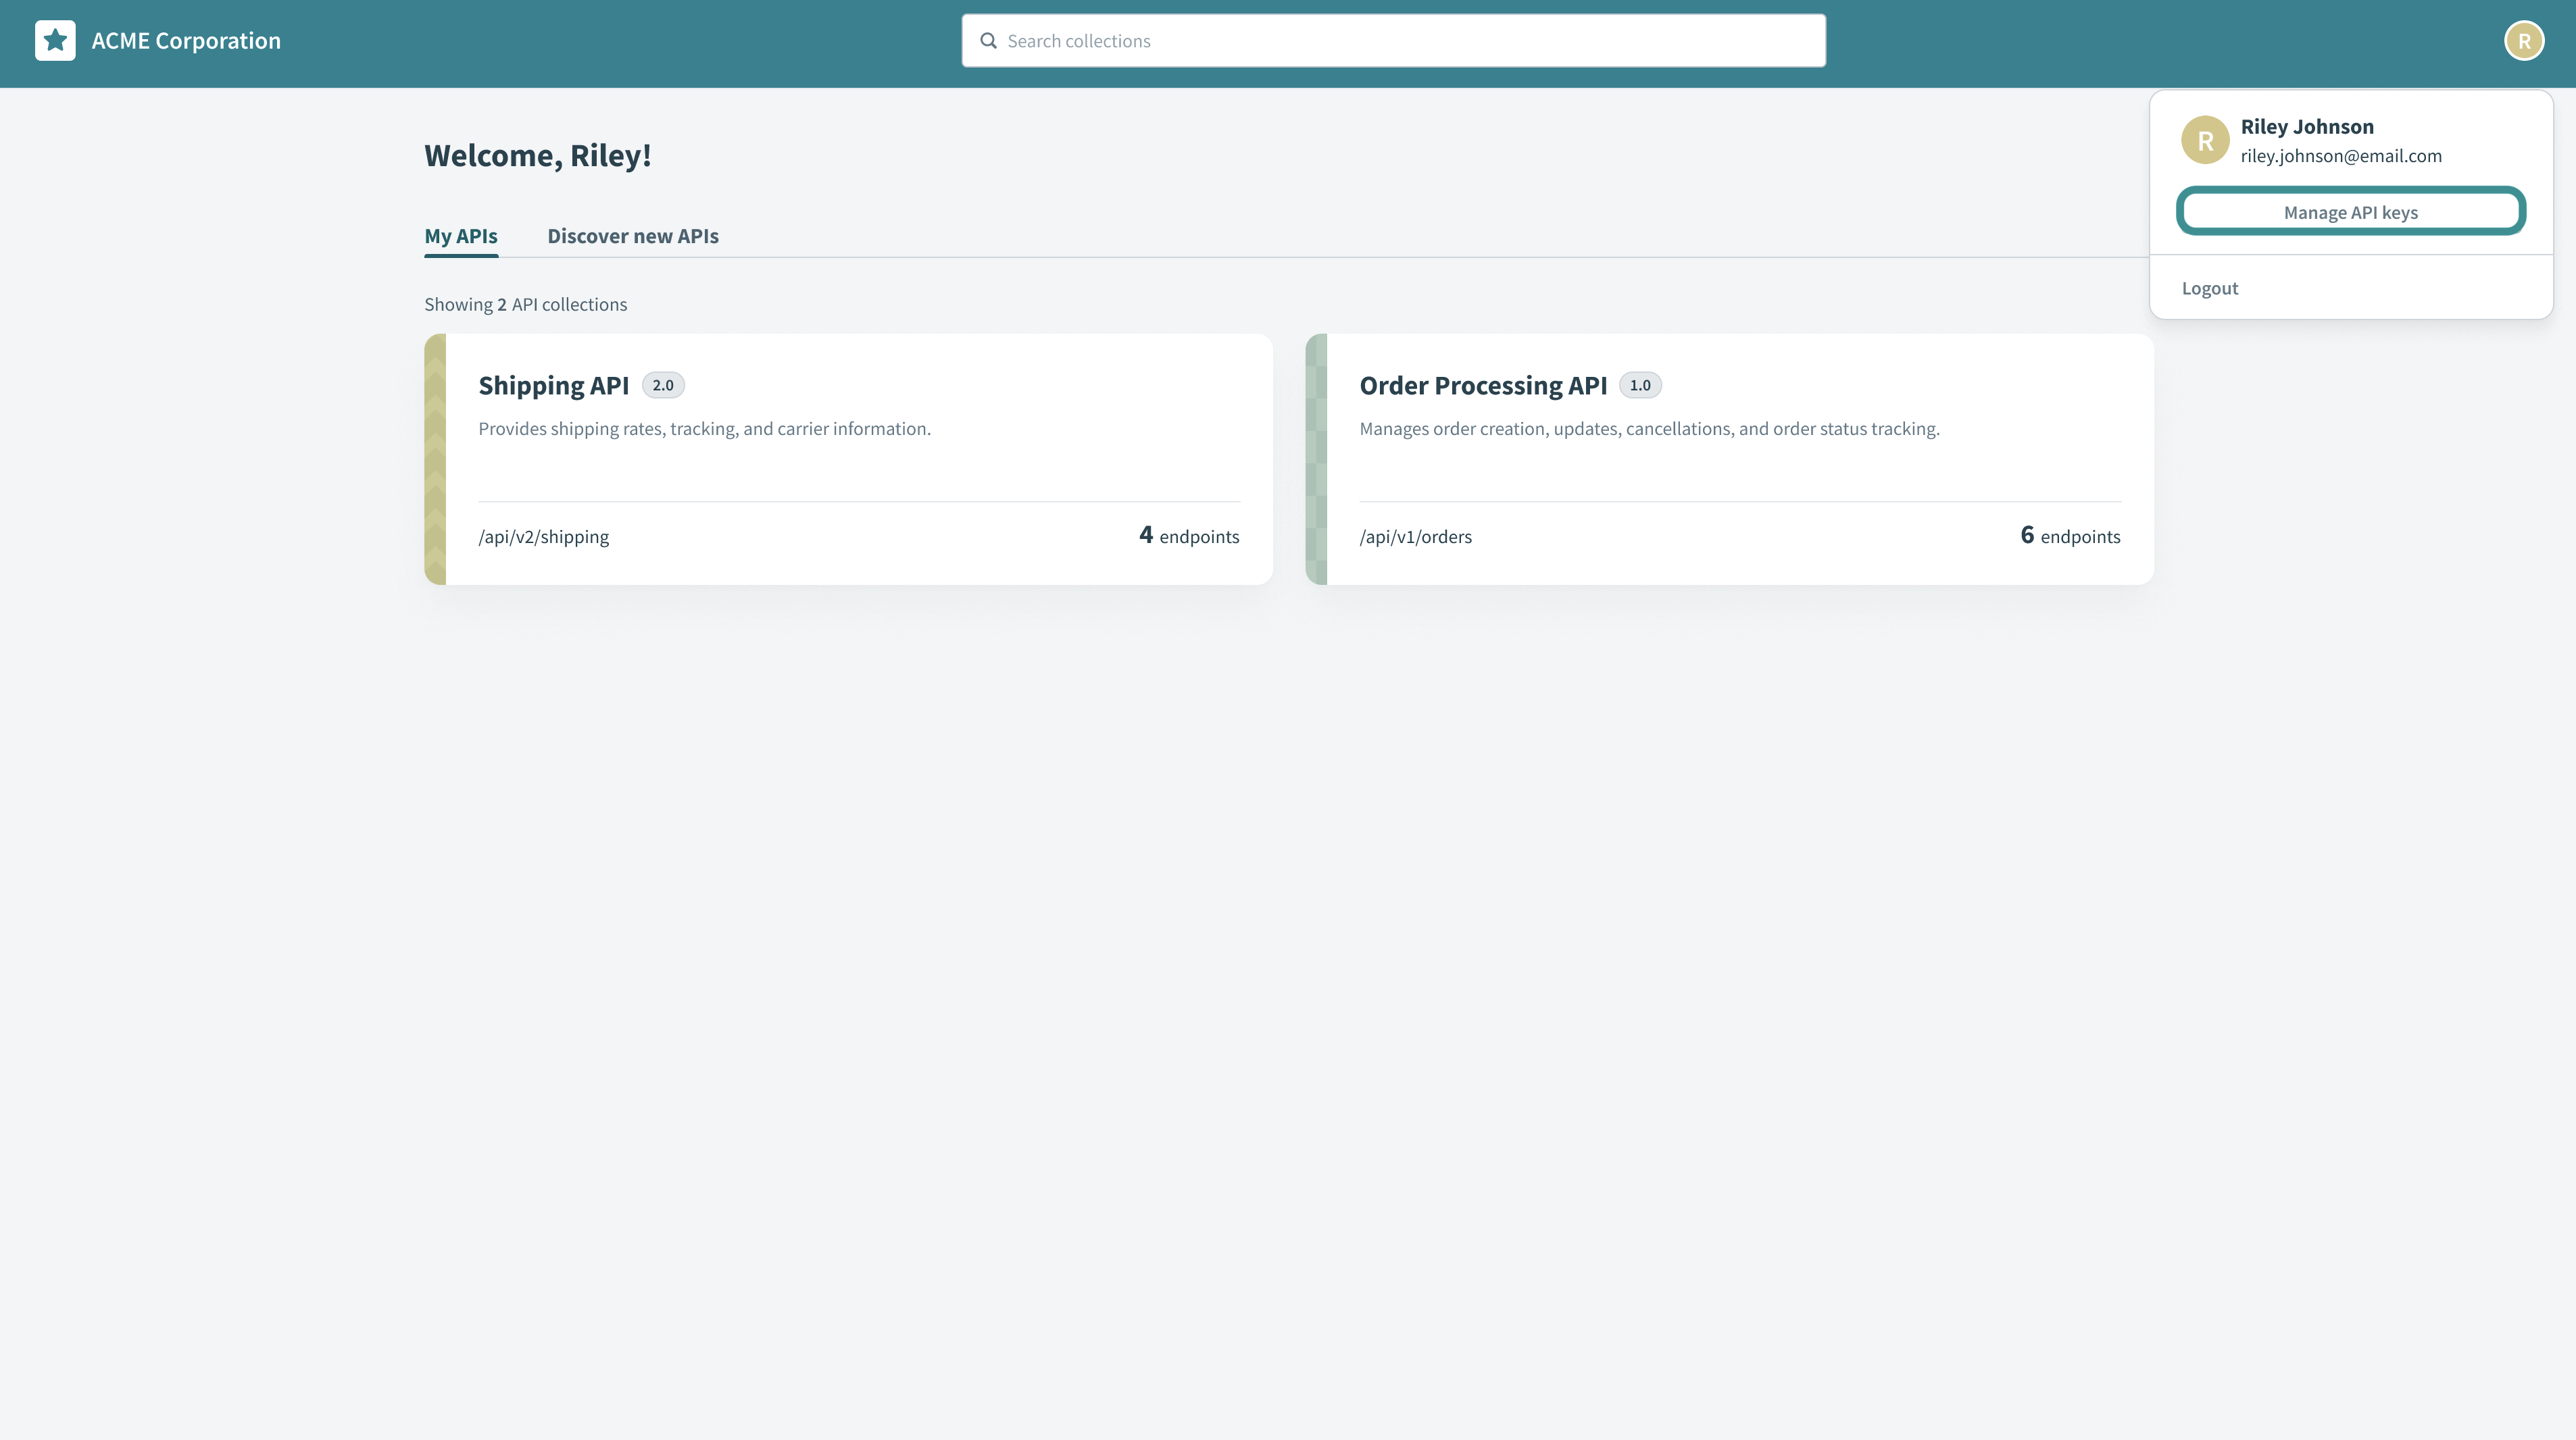Click the ACME Corporation star logo
This screenshot has height=1440, width=2576.
coord(55,40)
